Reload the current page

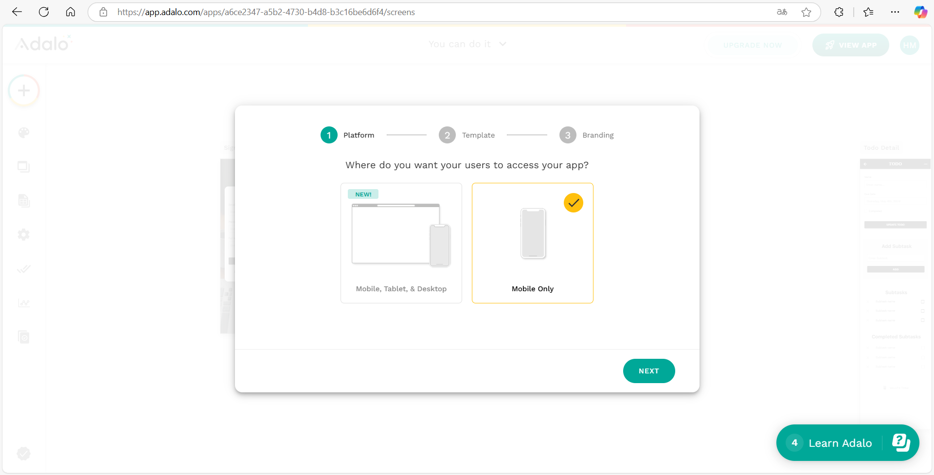[x=44, y=12]
